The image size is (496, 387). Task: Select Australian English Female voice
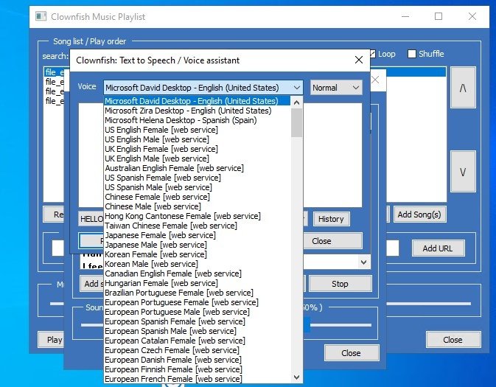tap(197, 168)
